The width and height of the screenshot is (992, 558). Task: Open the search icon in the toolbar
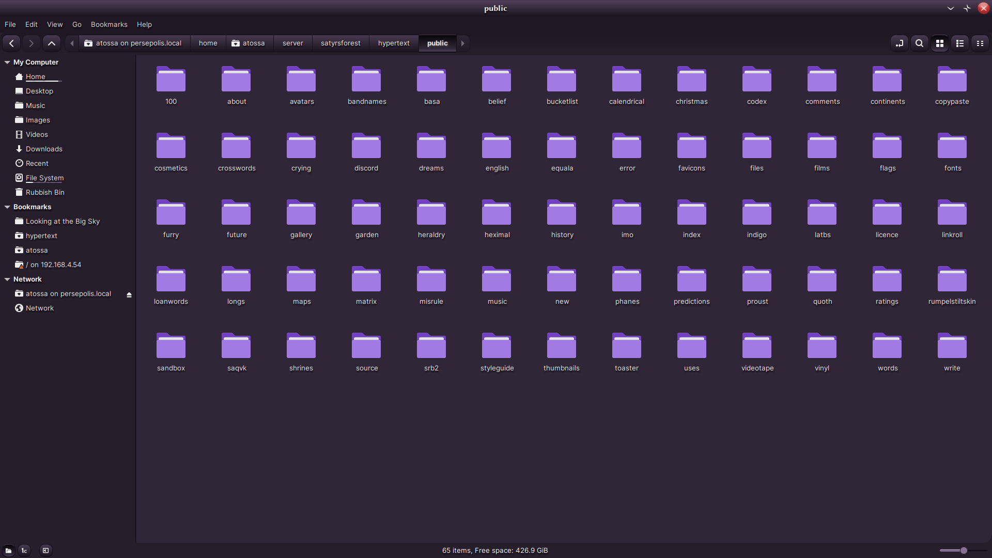919,43
